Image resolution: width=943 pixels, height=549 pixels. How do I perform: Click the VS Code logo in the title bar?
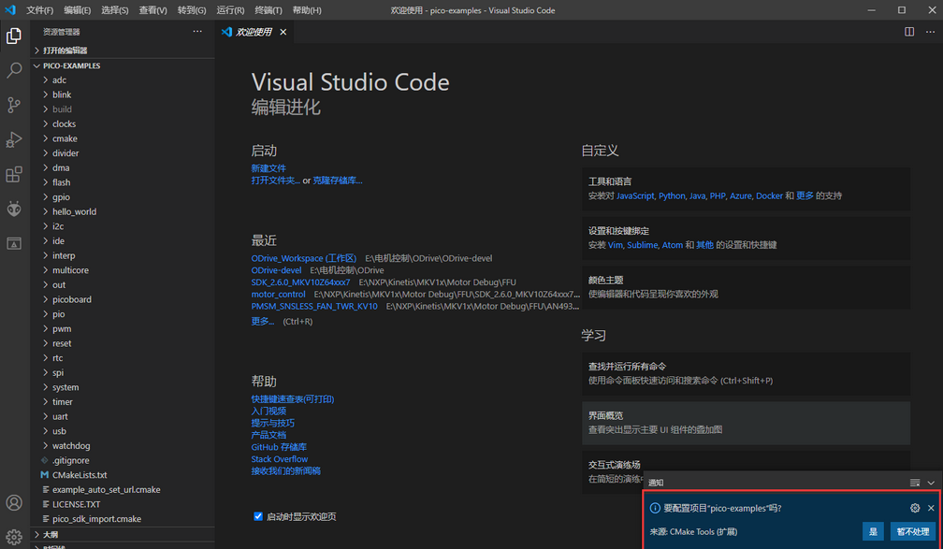[x=10, y=10]
